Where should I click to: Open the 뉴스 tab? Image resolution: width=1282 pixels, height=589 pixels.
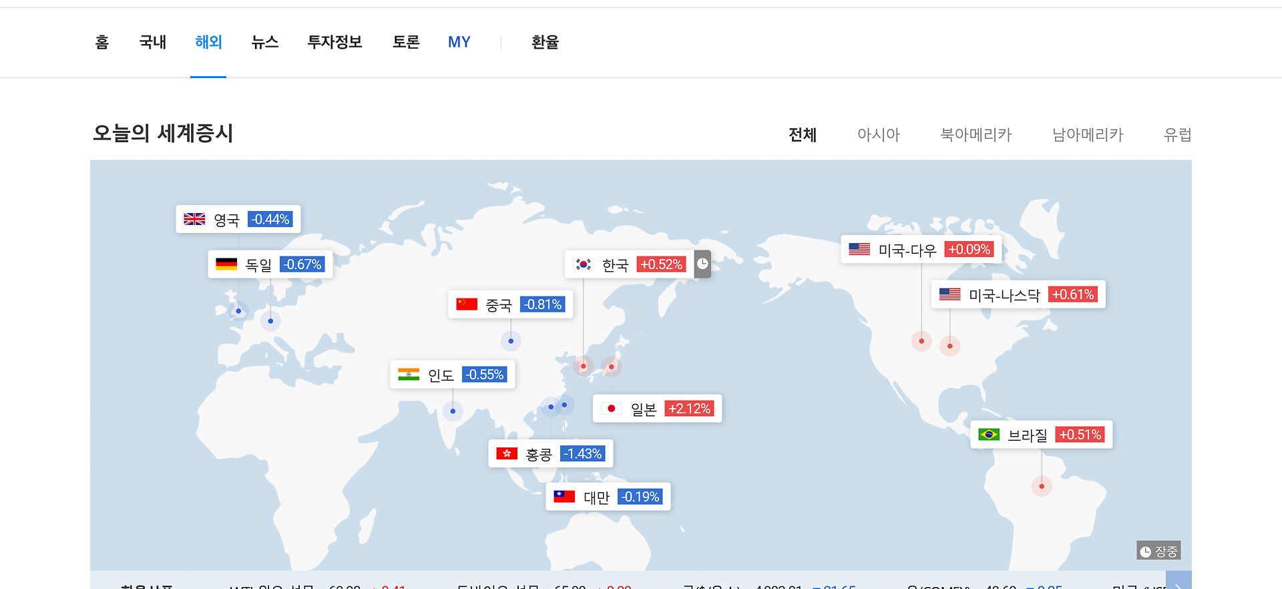point(265,42)
